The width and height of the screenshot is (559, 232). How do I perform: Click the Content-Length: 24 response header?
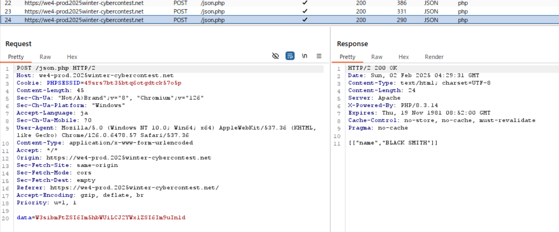point(382,91)
